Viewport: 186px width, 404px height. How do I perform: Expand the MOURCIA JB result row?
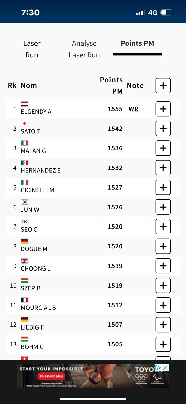[x=163, y=305]
